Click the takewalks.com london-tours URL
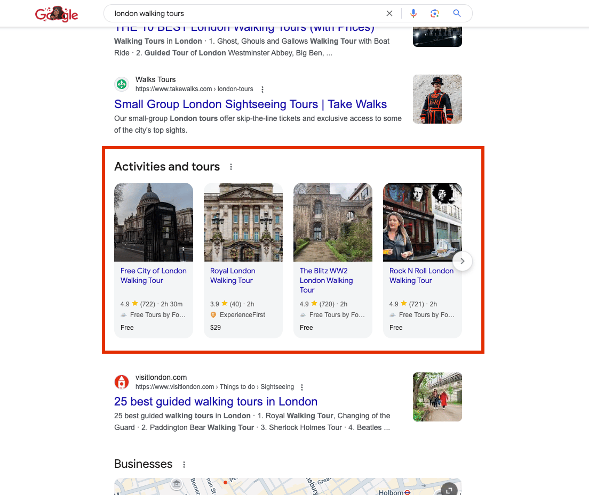589x495 pixels. coord(194,90)
